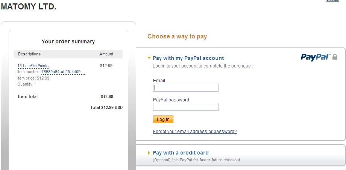Open the 'Pay with a credit card' link
The image size is (346, 170).
[181, 153]
